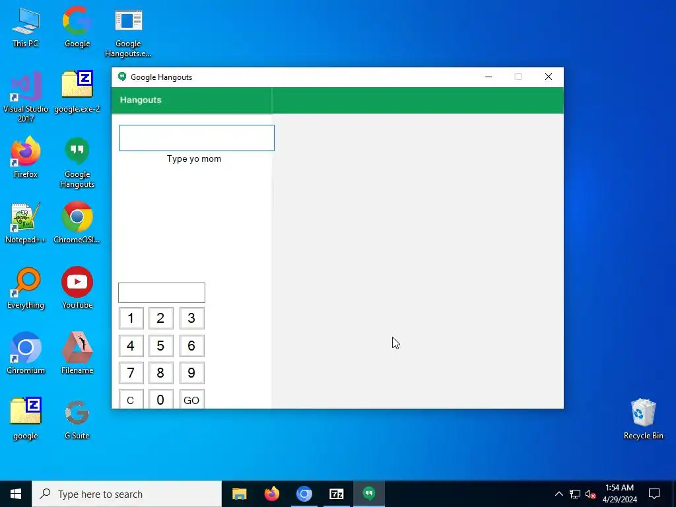Open 7-Zip from the taskbar
Viewport: 676px width, 507px height.
336,494
